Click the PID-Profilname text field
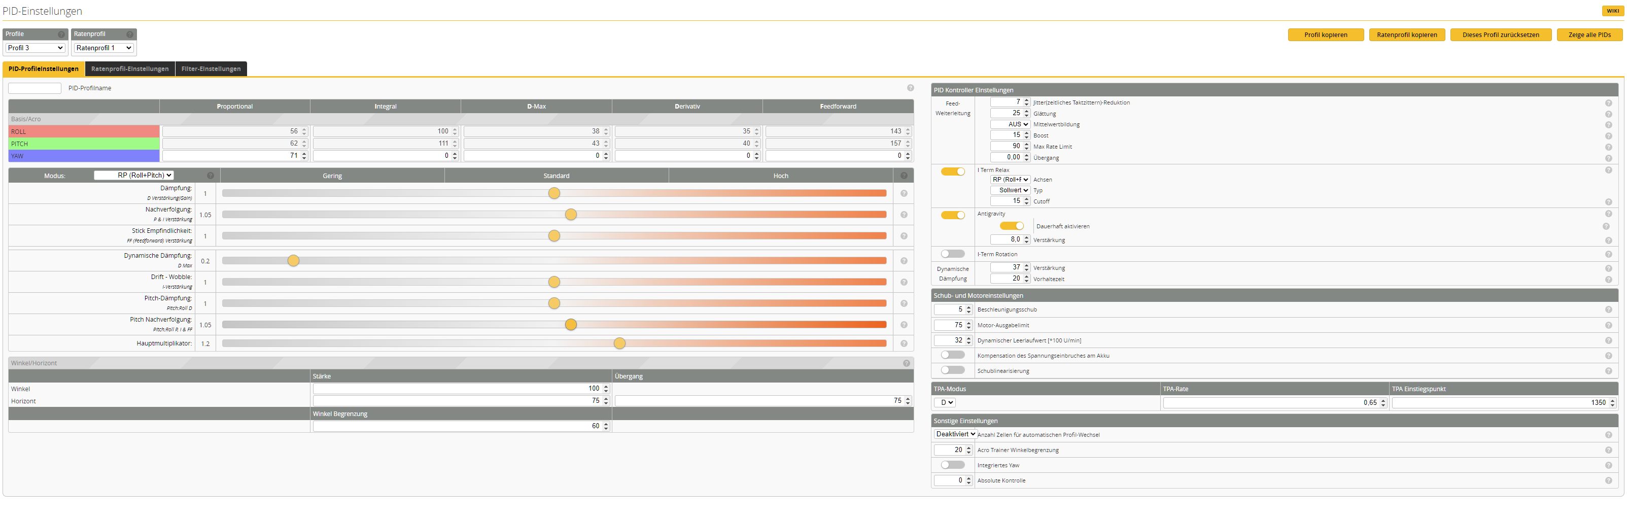Viewport: 1627px width, 518px height. coord(34,88)
